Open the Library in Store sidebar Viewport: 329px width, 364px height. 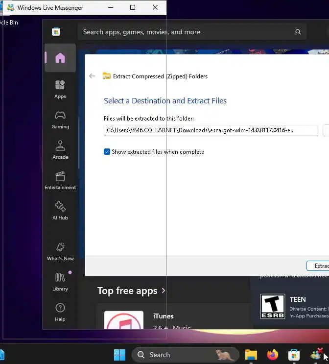[x=60, y=282]
